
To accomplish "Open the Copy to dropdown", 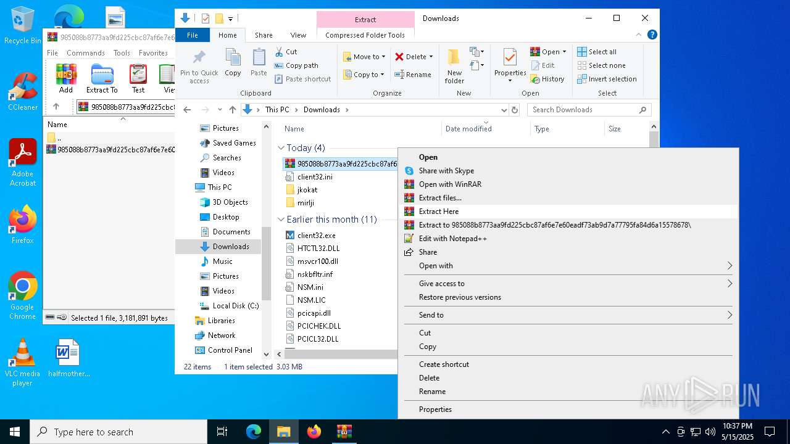I will tap(364, 75).
